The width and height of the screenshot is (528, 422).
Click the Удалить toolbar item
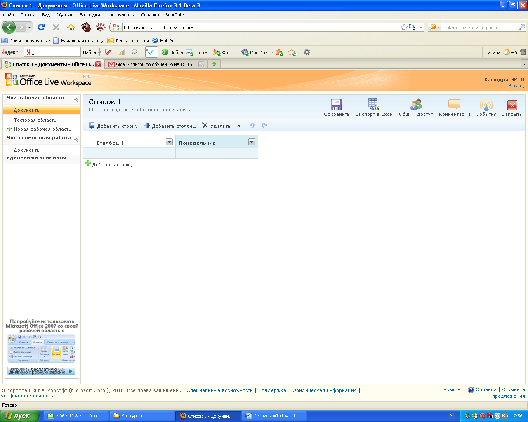(x=216, y=126)
